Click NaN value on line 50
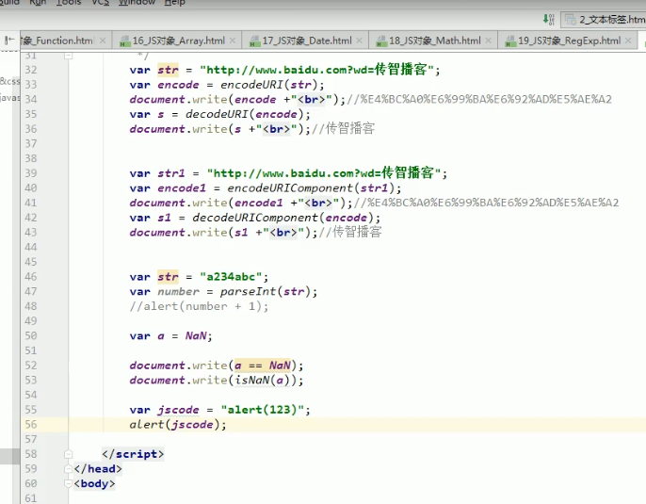 click(196, 336)
